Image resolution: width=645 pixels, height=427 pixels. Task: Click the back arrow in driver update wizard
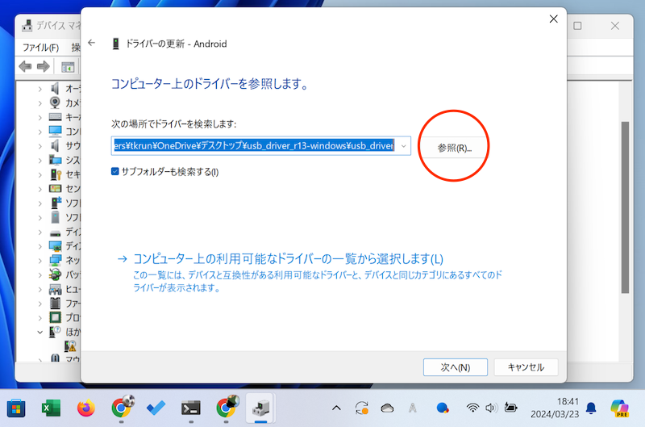tap(92, 43)
